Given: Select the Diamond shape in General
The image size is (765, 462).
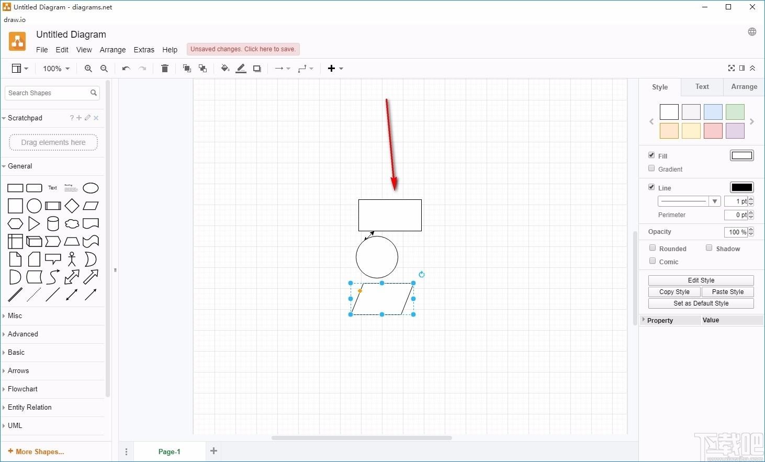Looking at the screenshot, I should coord(72,206).
